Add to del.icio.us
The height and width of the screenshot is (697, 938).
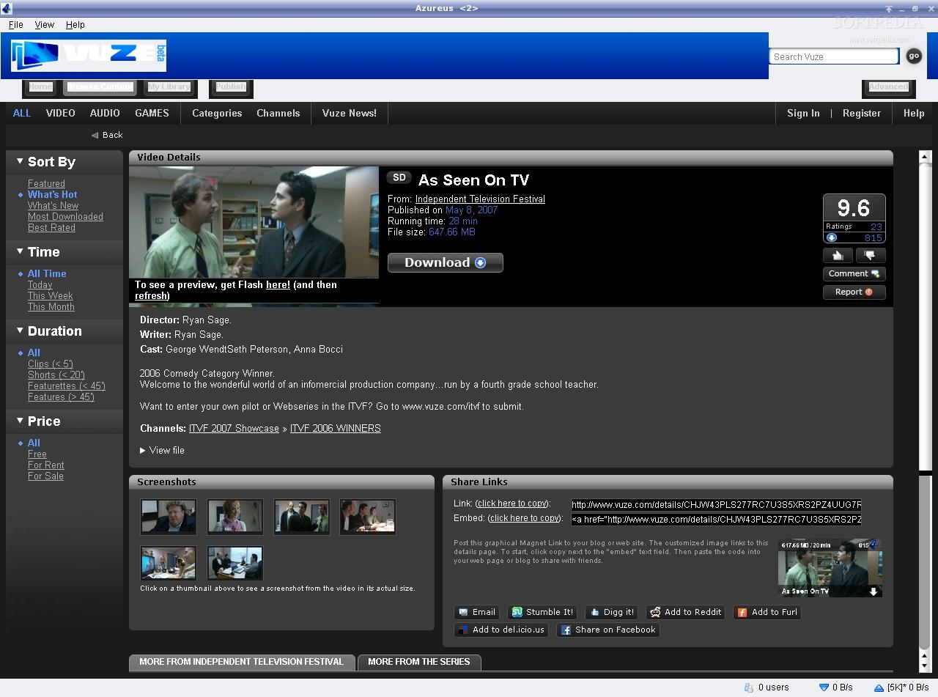501,630
